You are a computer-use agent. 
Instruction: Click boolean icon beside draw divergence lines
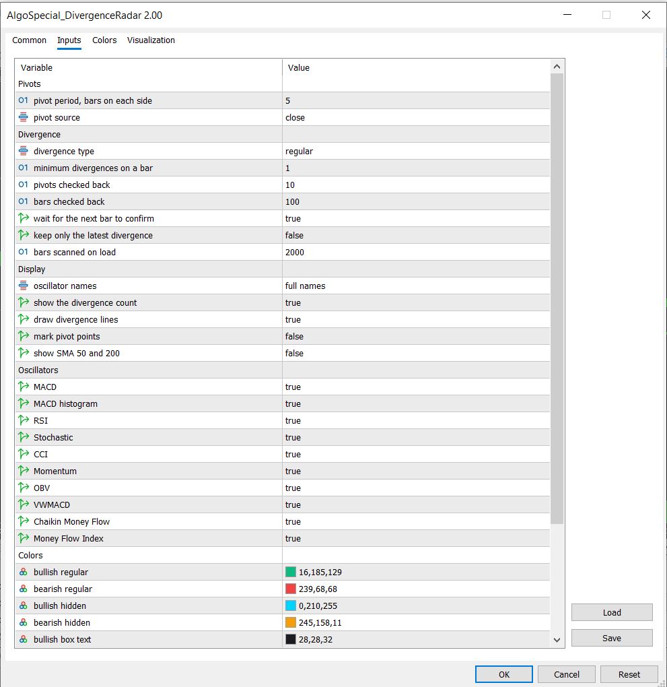point(23,319)
